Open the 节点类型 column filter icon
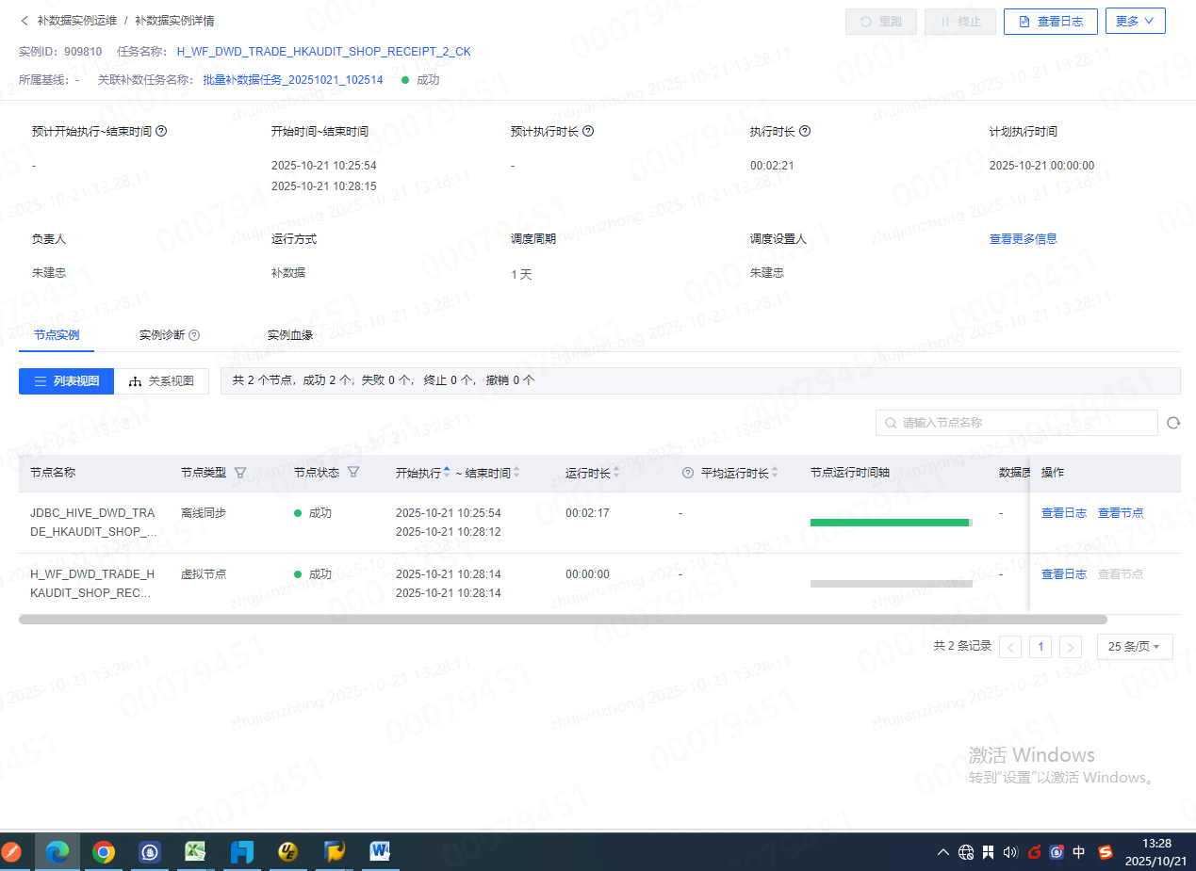The height and width of the screenshot is (871, 1196). pos(240,473)
